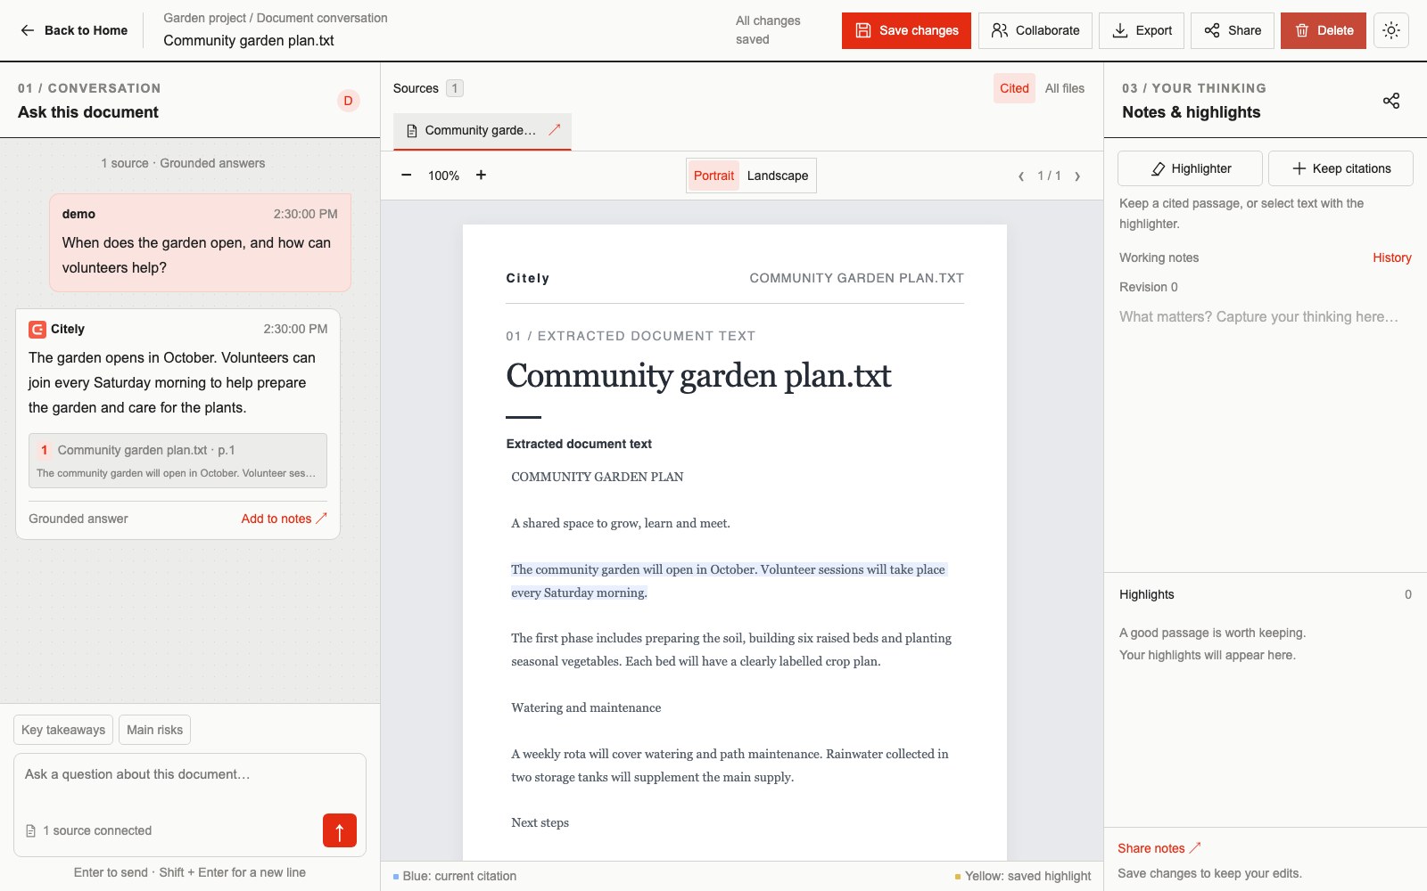Switch to Landscape orientation
This screenshot has height=891, width=1427.
click(x=778, y=176)
